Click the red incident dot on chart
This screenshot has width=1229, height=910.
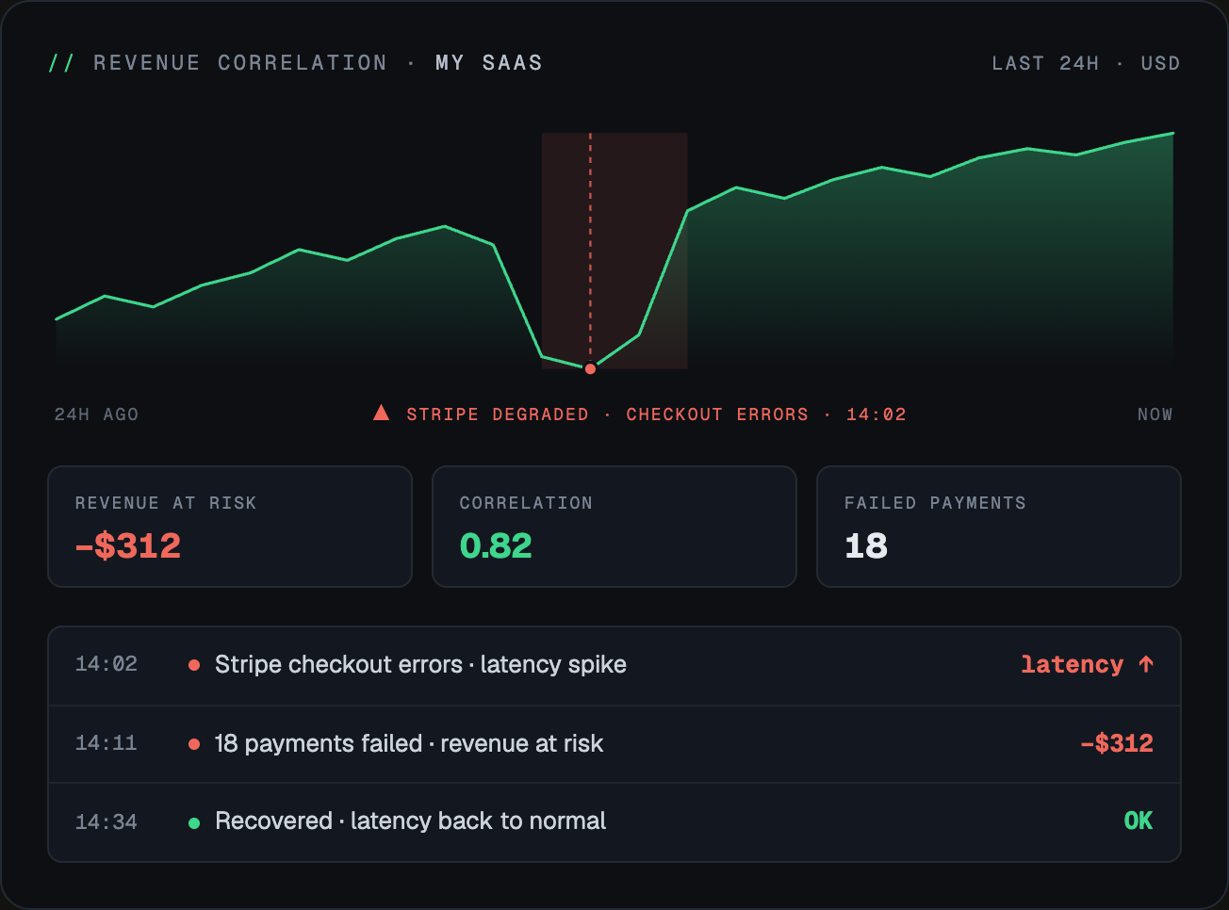tap(590, 369)
